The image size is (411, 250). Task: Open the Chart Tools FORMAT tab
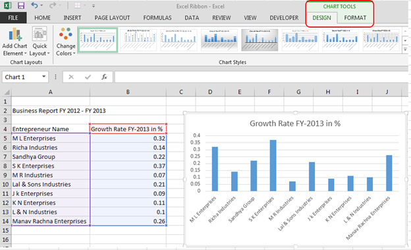coord(355,18)
